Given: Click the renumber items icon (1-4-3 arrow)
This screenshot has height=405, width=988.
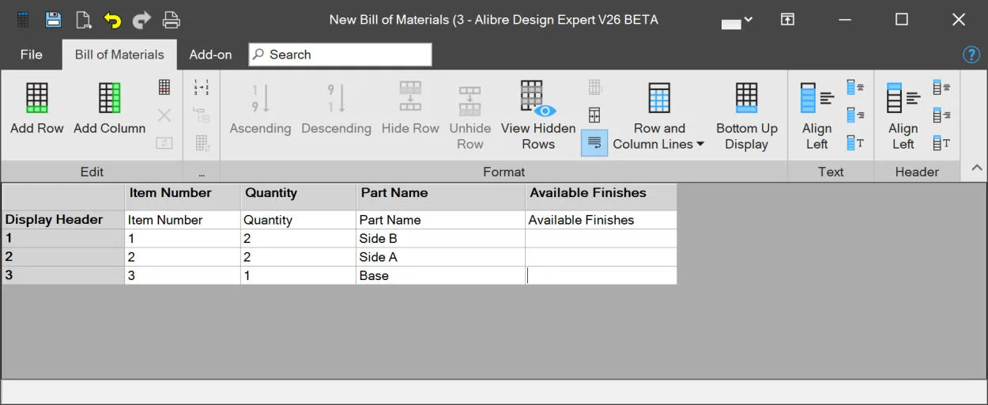Looking at the screenshot, I should (x=202, y=87).
